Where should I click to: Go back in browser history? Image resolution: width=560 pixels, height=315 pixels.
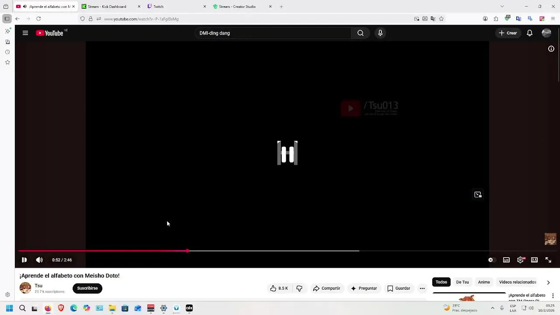tap(17, 19)
